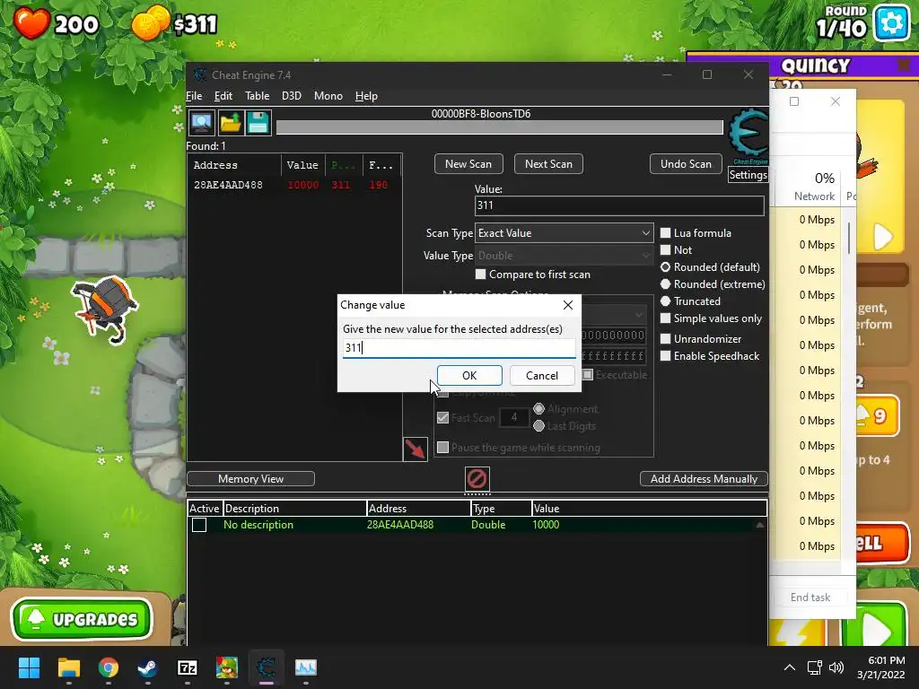The width and height of the screenshot is (919, 689).
Task: Click Cancel in Change value dialog
Action: click(x=541, y=376)
